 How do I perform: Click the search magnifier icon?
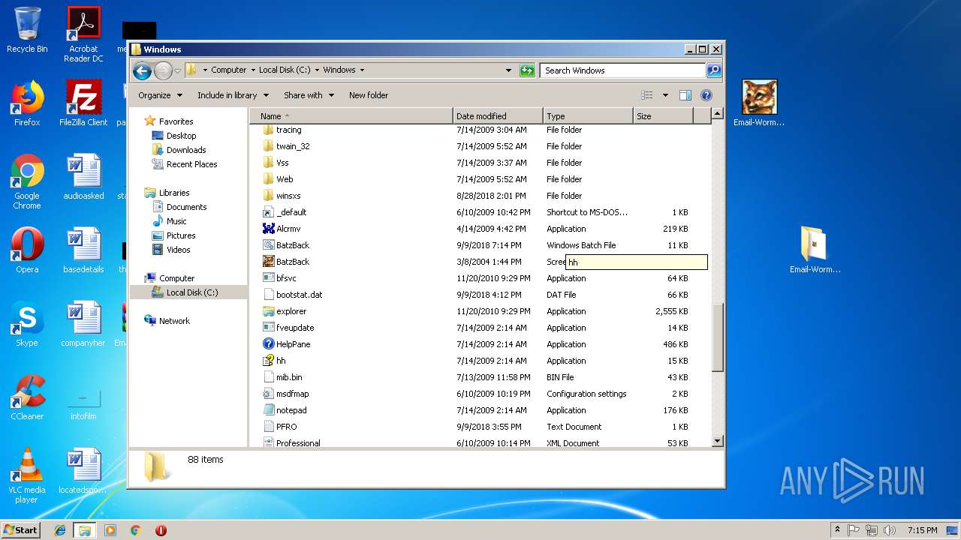pyautogui.click(x=713, y=70)
